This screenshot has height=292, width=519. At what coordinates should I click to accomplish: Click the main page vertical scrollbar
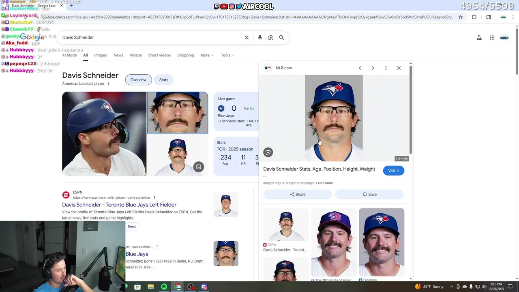click(x=517, y=52)
